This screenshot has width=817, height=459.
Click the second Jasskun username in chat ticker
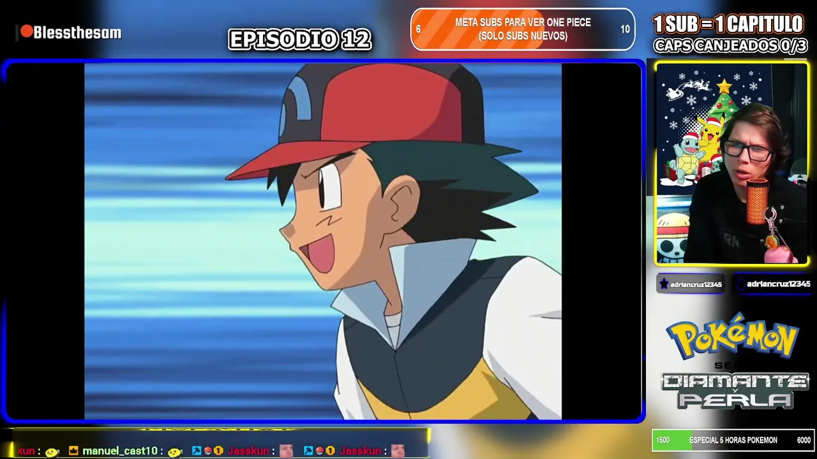click(361, 451)
